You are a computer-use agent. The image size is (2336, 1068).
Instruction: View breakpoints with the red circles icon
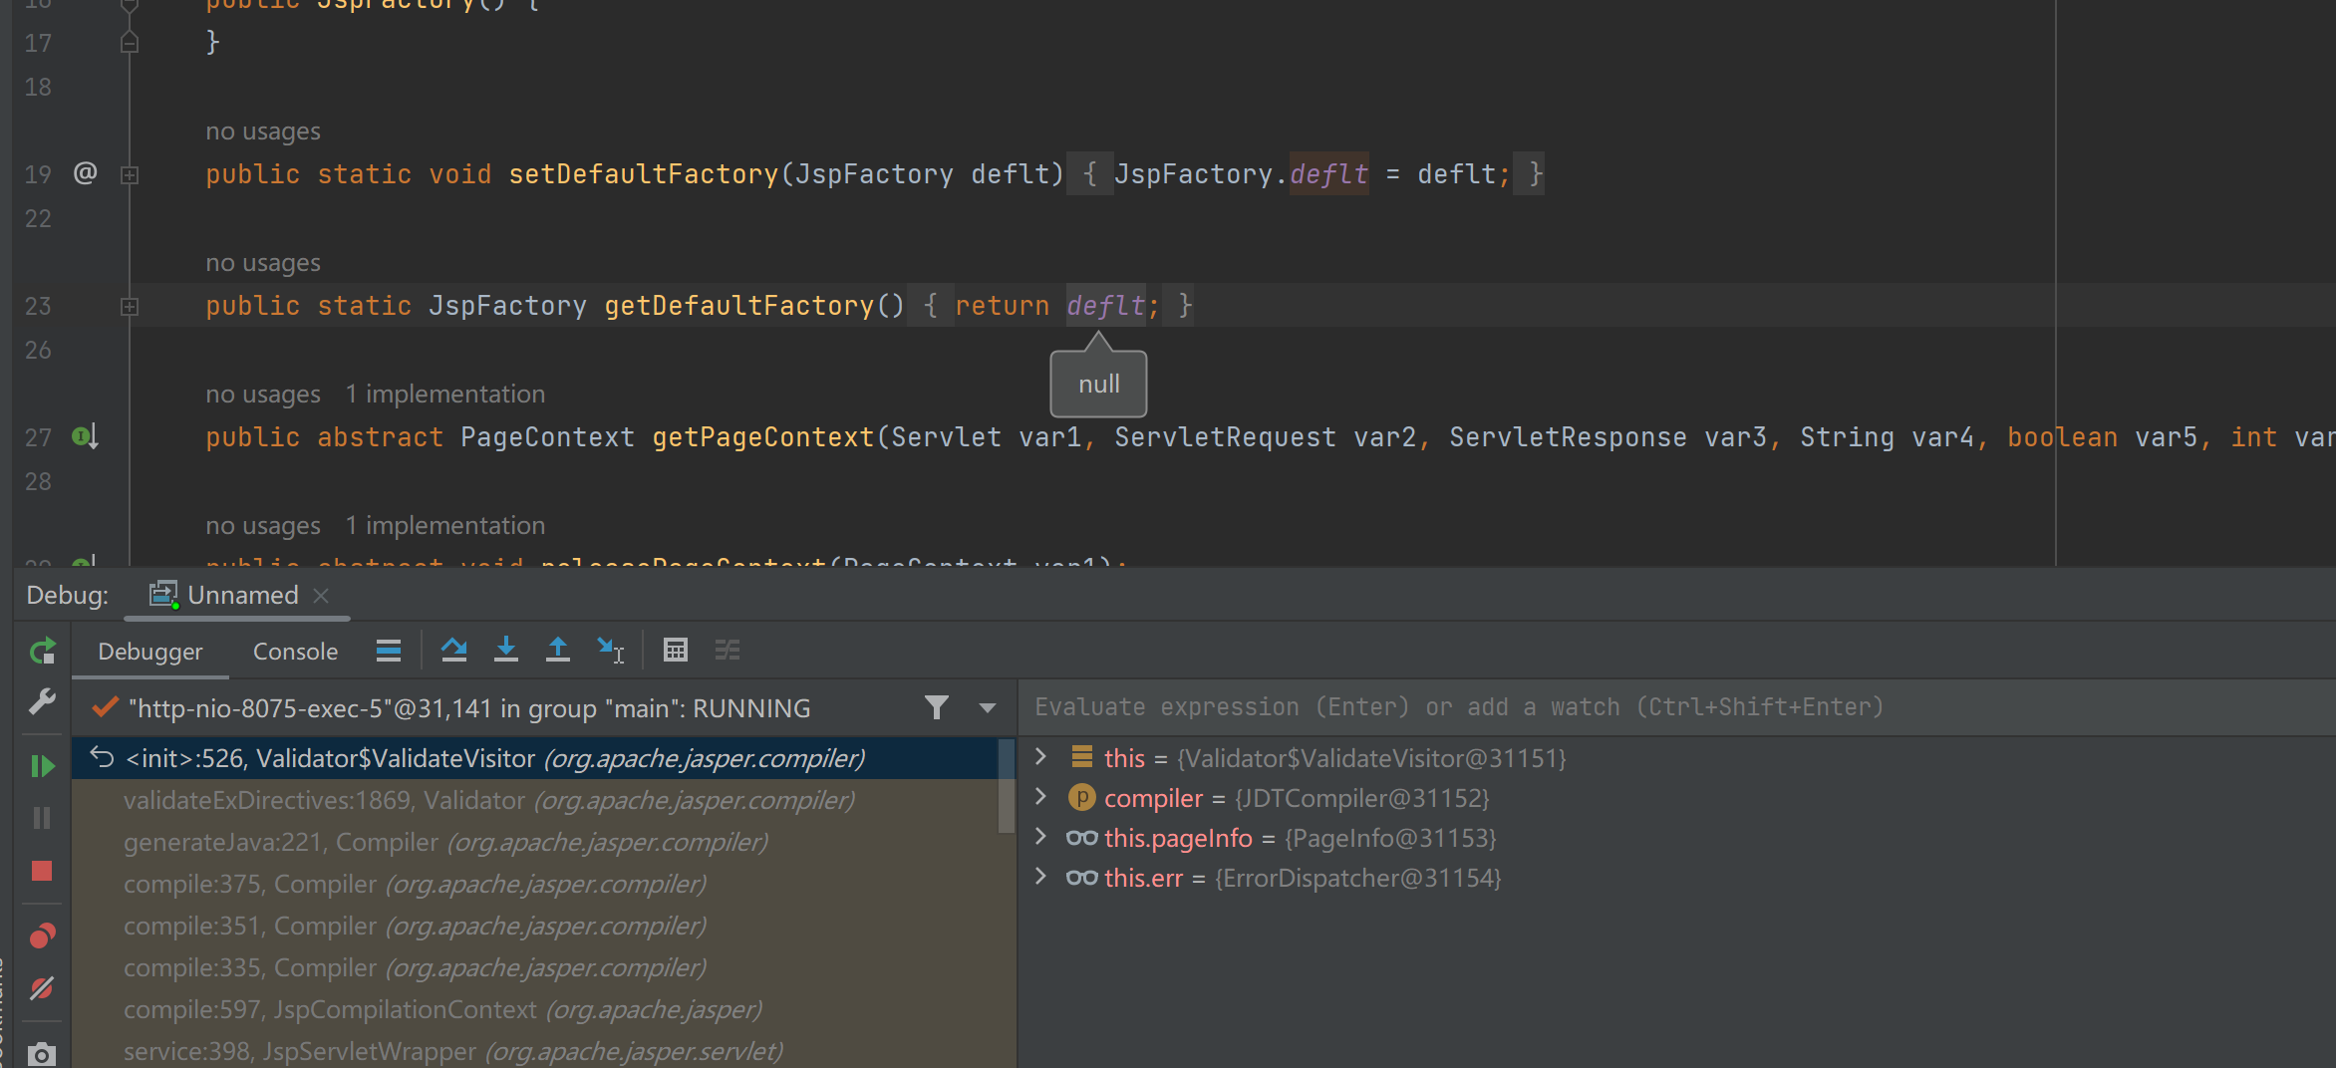(x=42, y=935)
